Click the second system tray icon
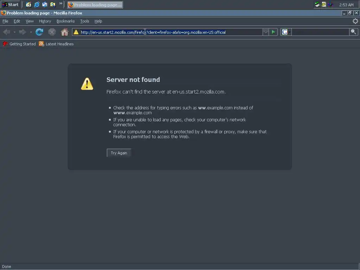This screenshot has width=360, height=270. click(324, 4)
